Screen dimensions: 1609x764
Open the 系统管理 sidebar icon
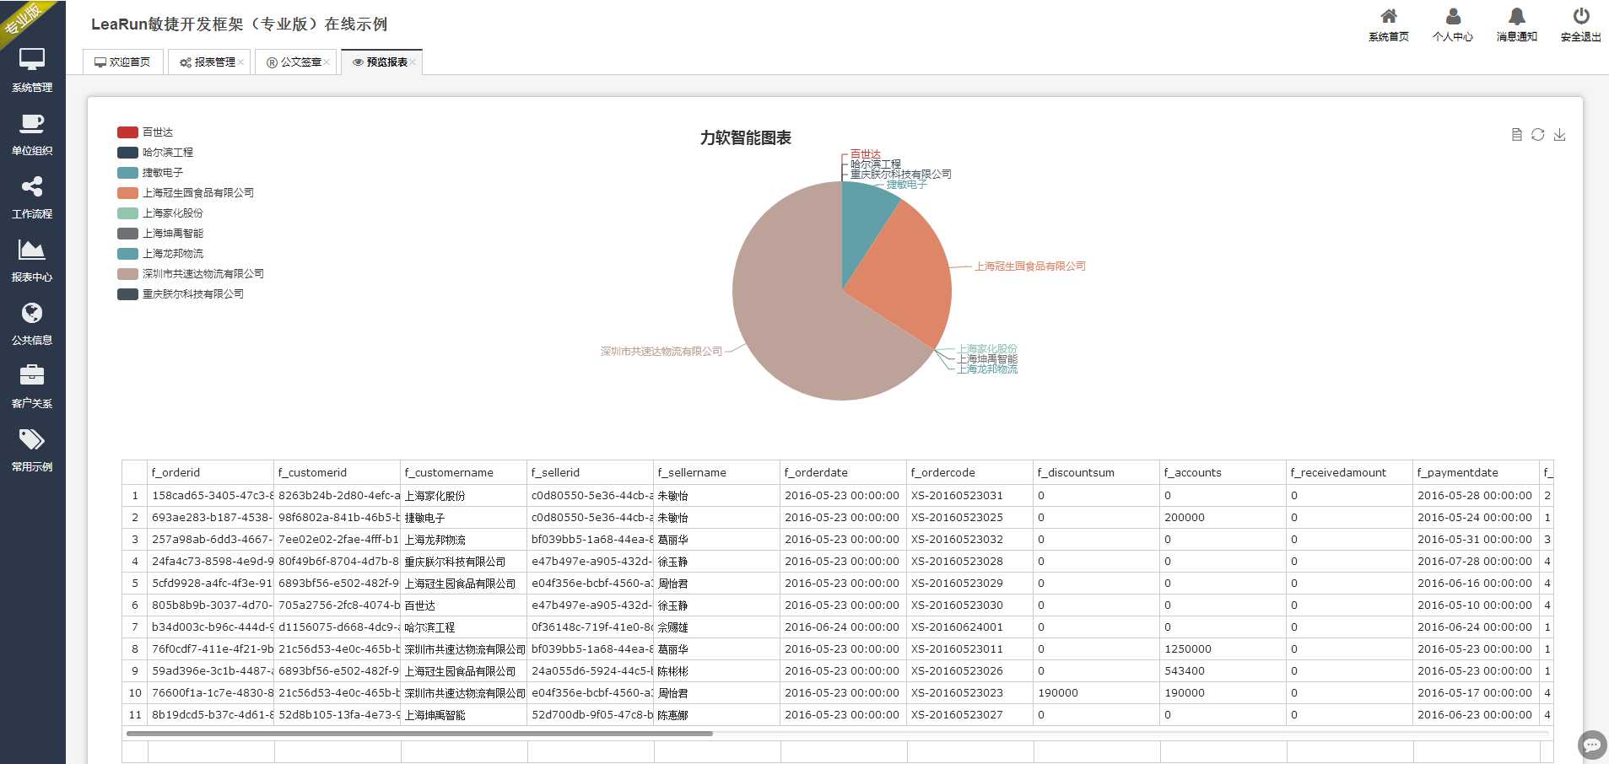pyautogui.click(x=32, y=60)
